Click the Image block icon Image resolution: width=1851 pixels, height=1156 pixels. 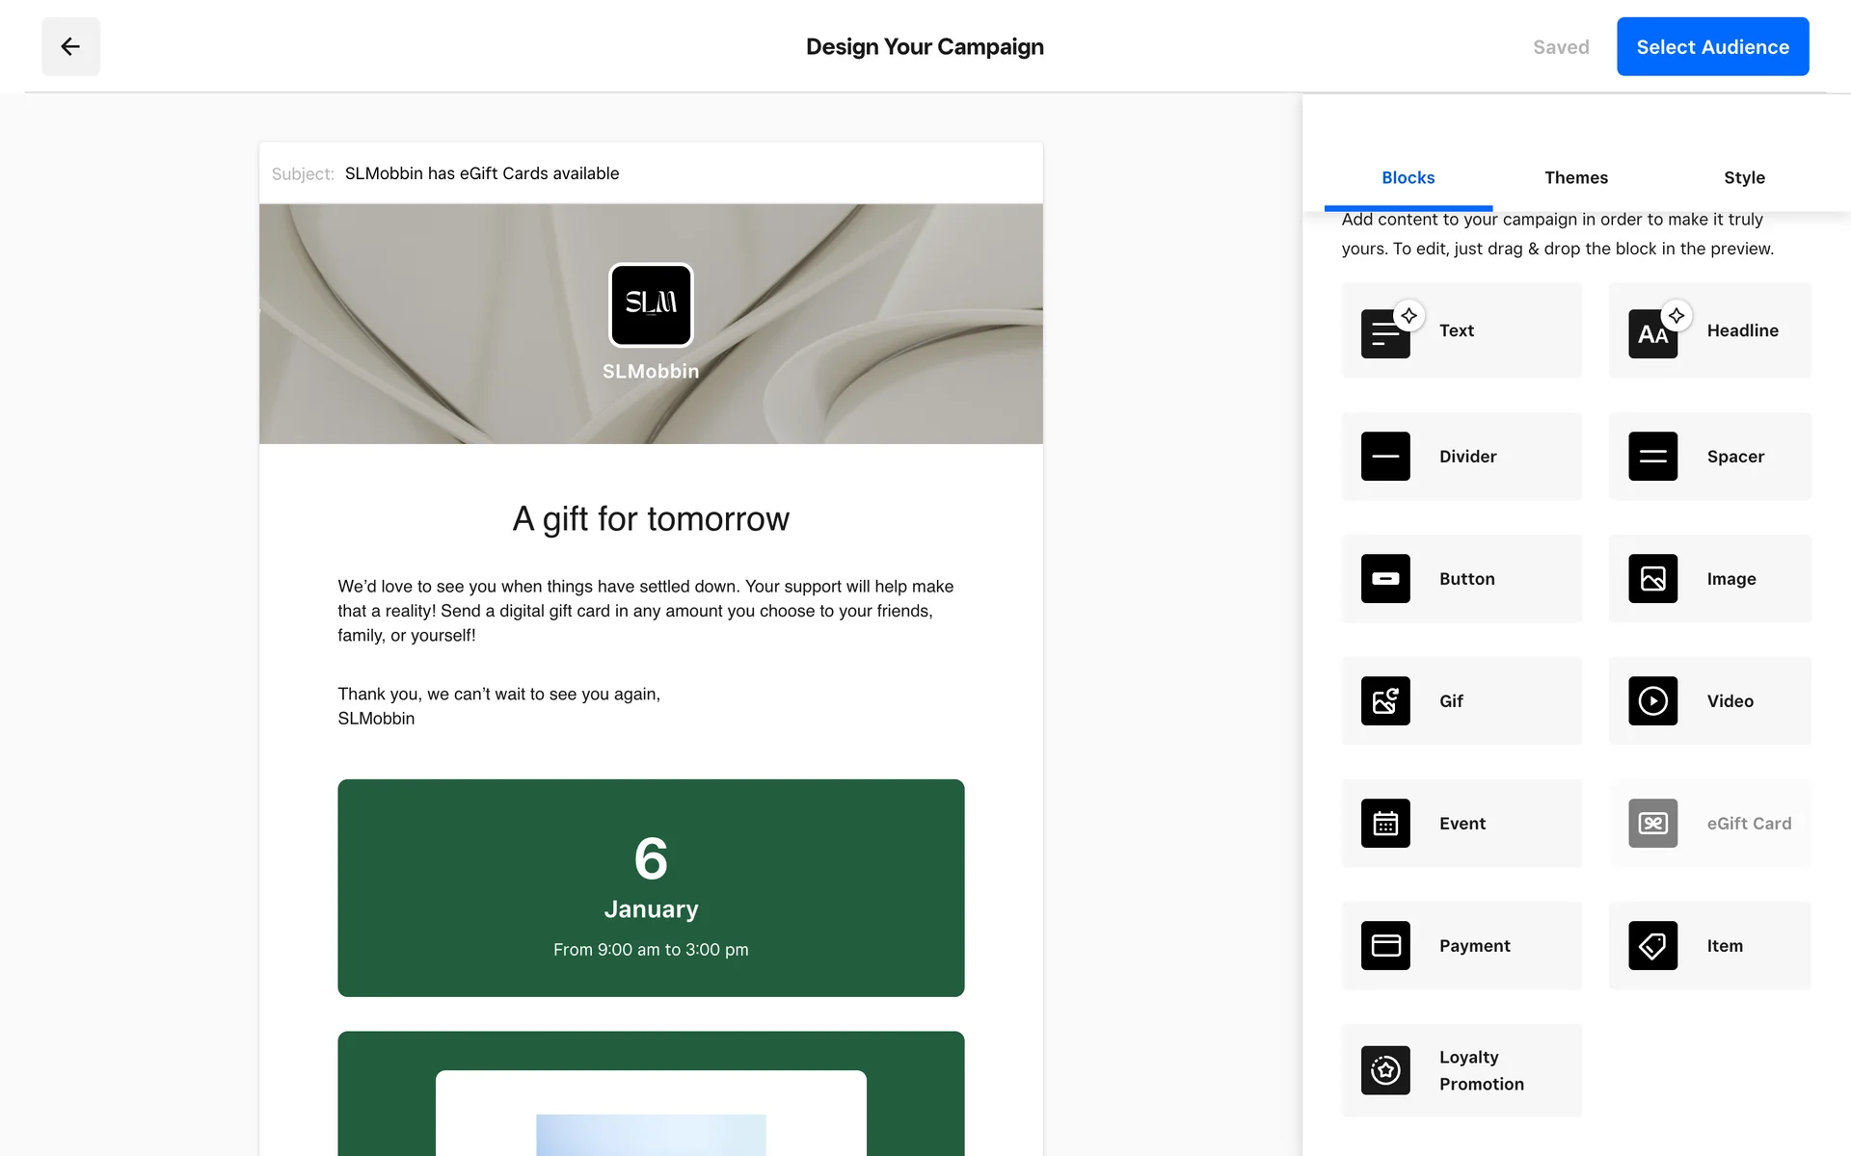(x=1652, y=579)
